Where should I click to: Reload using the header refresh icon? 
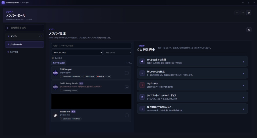point(249,13)
